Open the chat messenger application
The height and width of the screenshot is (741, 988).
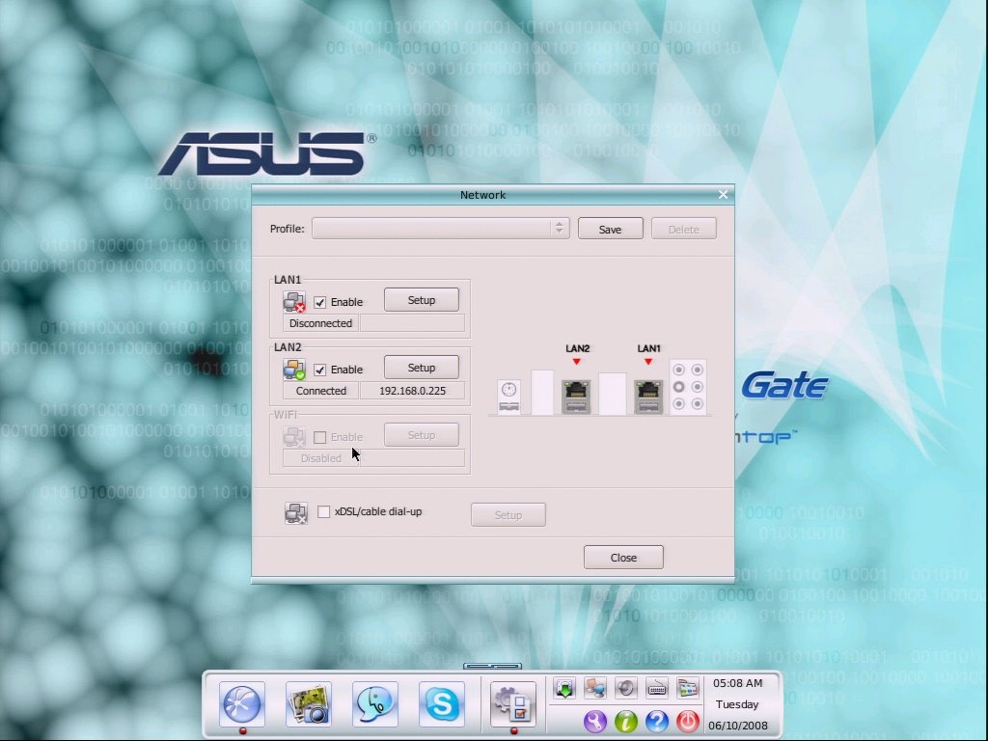374,705
